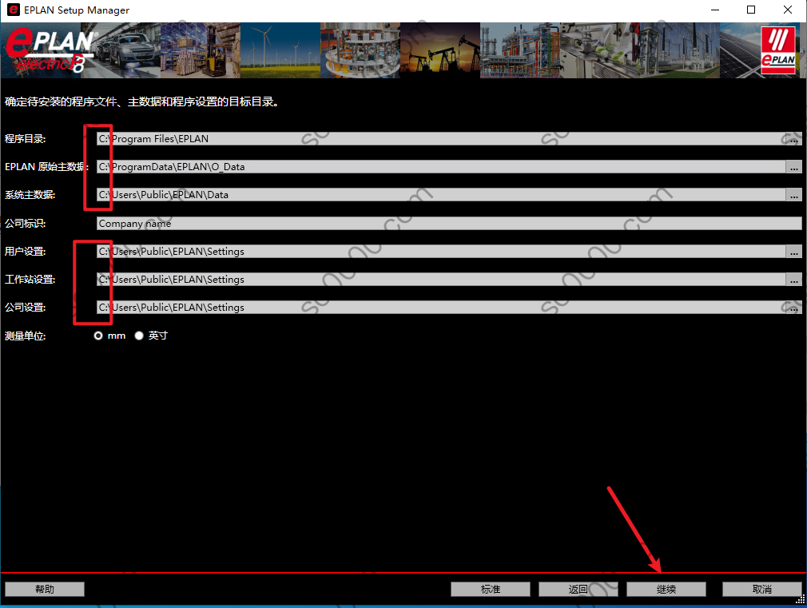Image resolution: width=807 pixels, height=608 pixels.
Task: Browse for EPLAN 原始主数据 folder
Action: (793, 167)
